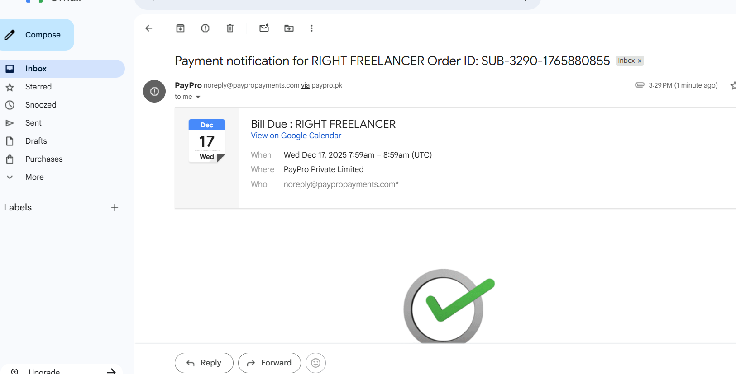
Task: Delete email with trash icon
Action: point(230,28)
